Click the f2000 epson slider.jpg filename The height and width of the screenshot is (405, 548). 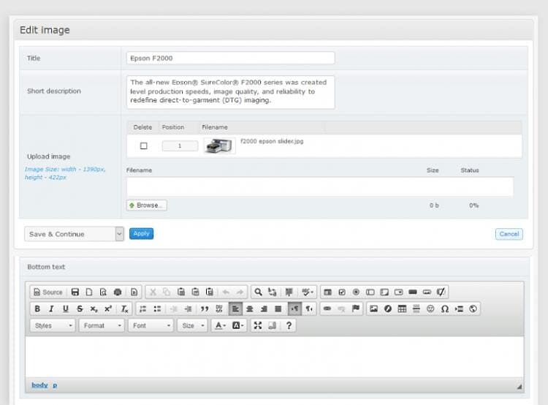pos(272,141)
